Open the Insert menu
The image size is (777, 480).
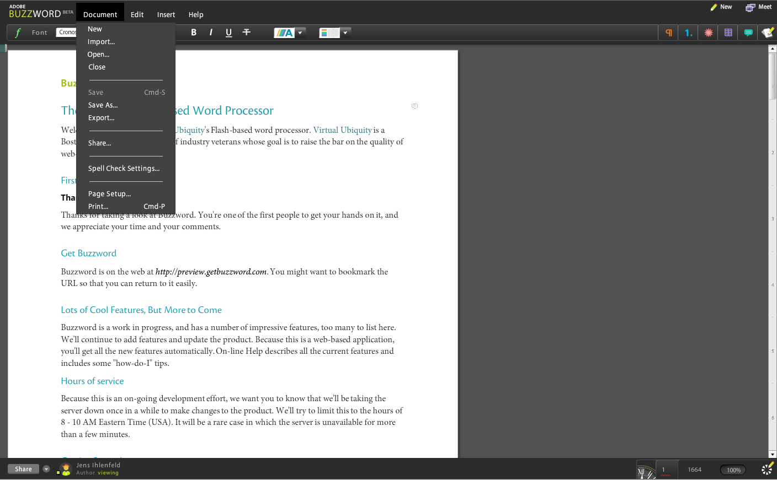[166, 14]
